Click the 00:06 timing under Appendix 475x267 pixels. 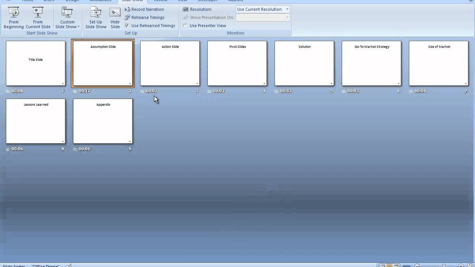tap(84, 149)
